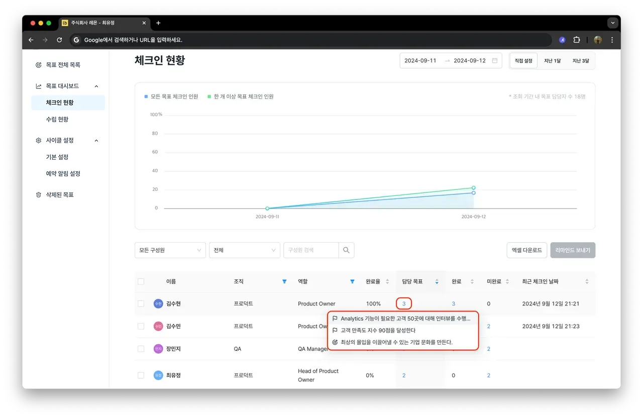
Task: Click 김수현's 담당 목표 count 3
Action: [x=404, y=304]
